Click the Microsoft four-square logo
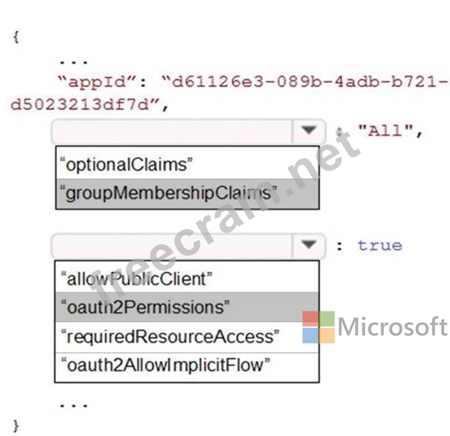Image resolution: width=450 pixels, height=436 pixels. click(x=318, y=327)
